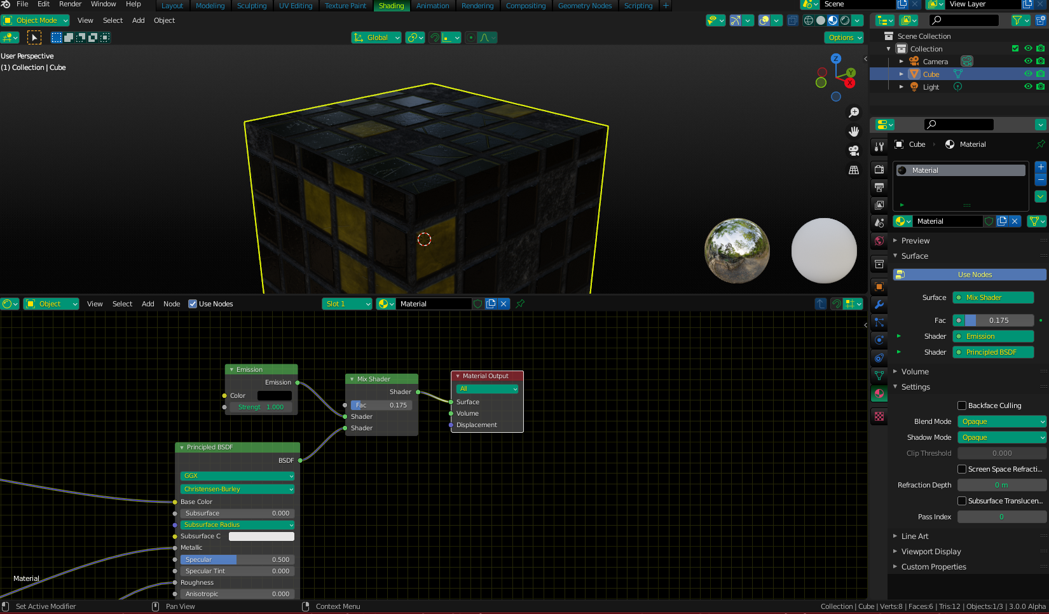
Task: Click new collection icon in outliner
Action: pyautogui.click(x=1041, y=20)
